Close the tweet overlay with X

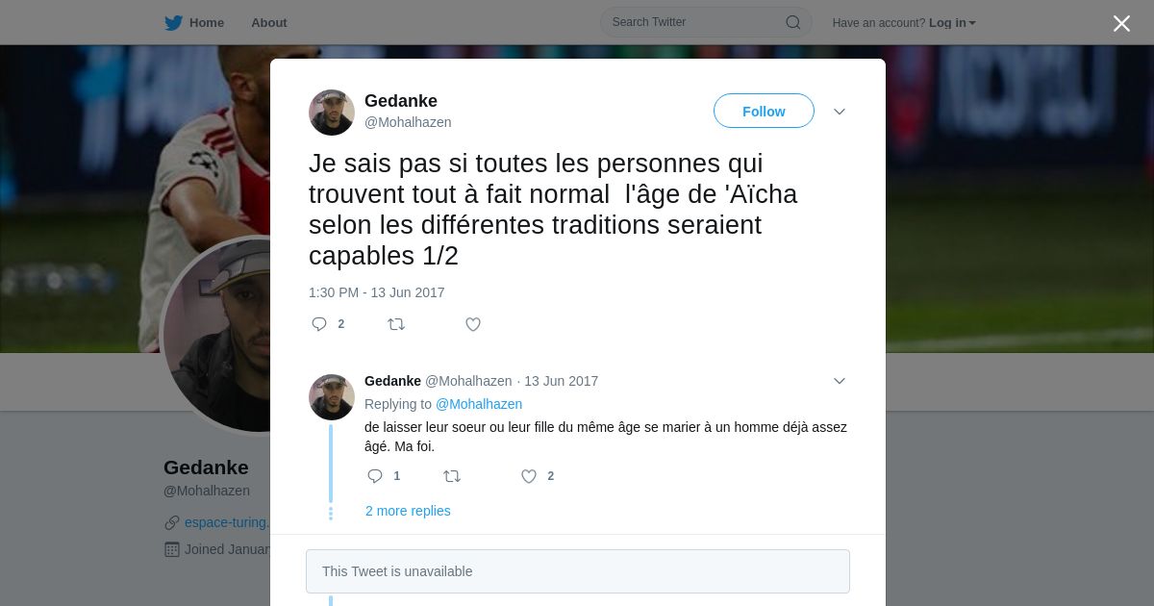tap(1121, 23)
